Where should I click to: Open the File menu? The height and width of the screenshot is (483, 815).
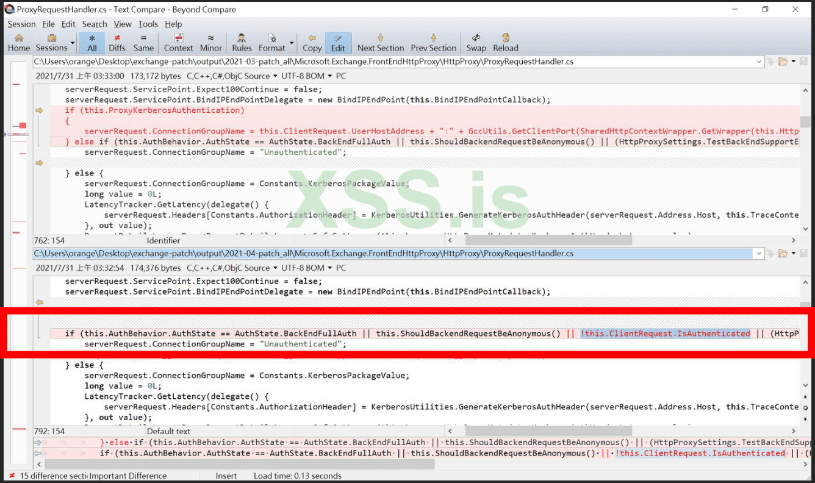[x=49, y=24]
